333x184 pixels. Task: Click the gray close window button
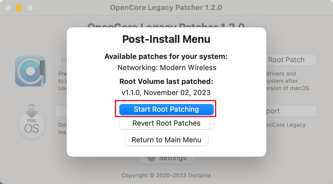(8, 8)
